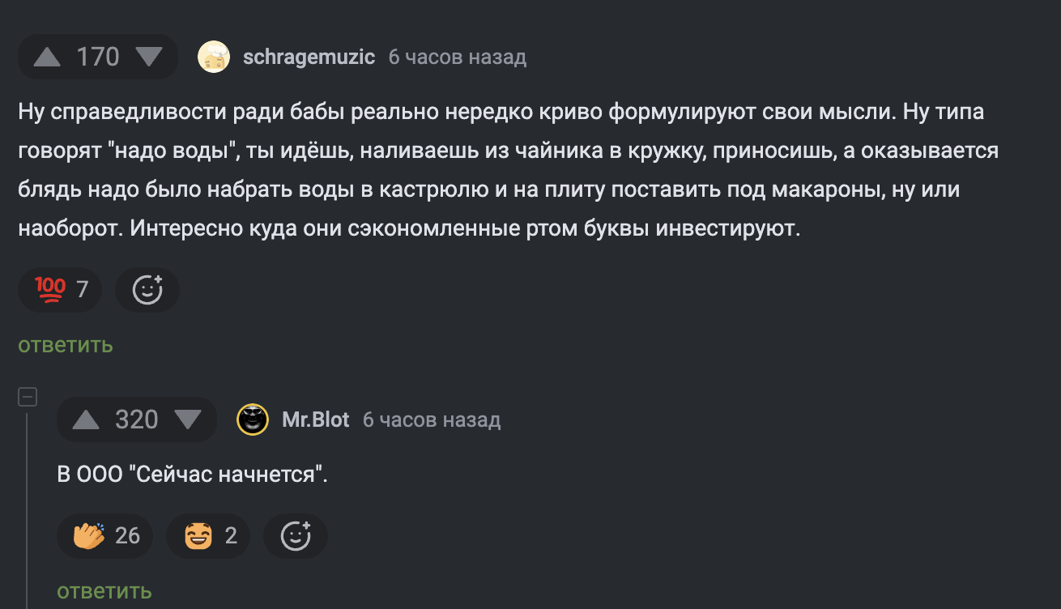Add emoji reaction to Mr.Blot reply
Image resolution: width=1061 pixels, height=609 pixels.
(296, 535)
